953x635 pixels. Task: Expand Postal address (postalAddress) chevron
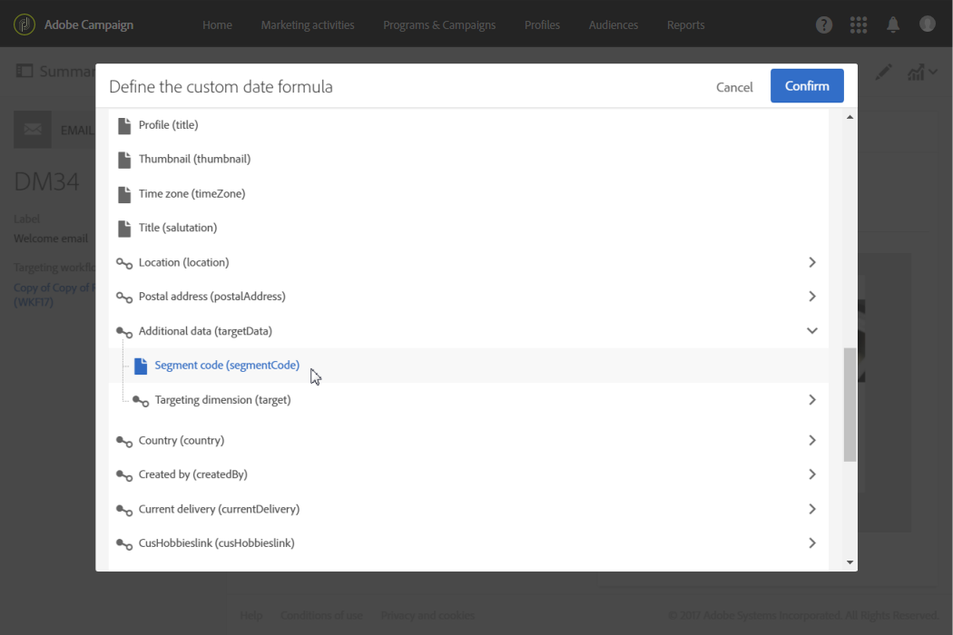[812, 297]
